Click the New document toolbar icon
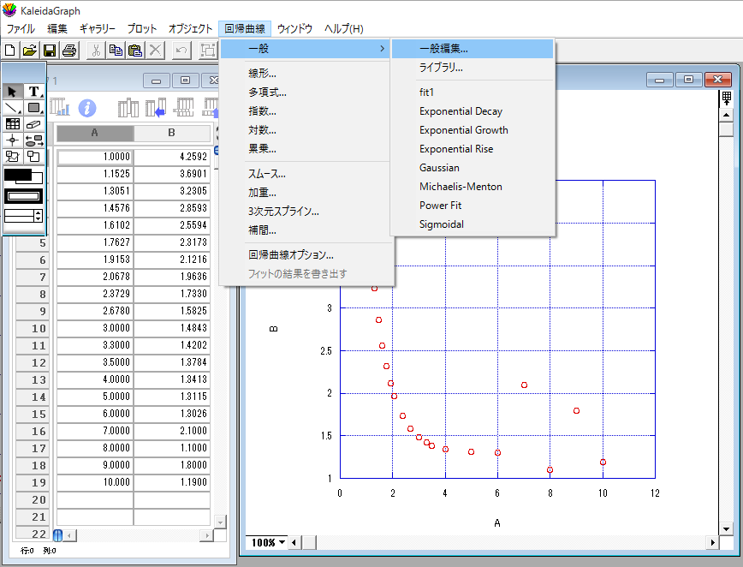Viewport: 743px width, 567px height. tap(10, 51)
